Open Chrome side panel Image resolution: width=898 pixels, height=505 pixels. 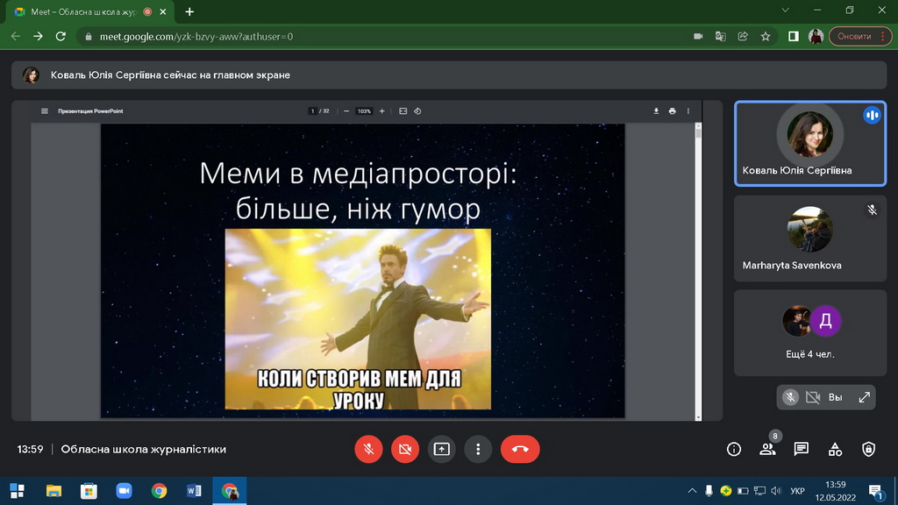coord(793,36)
